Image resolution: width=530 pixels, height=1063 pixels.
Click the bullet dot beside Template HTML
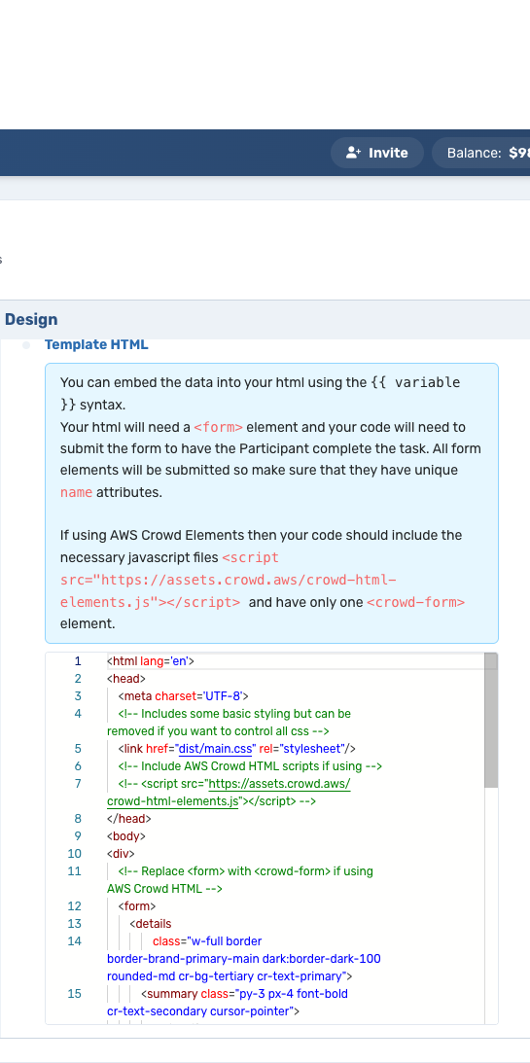pos(26,345)
